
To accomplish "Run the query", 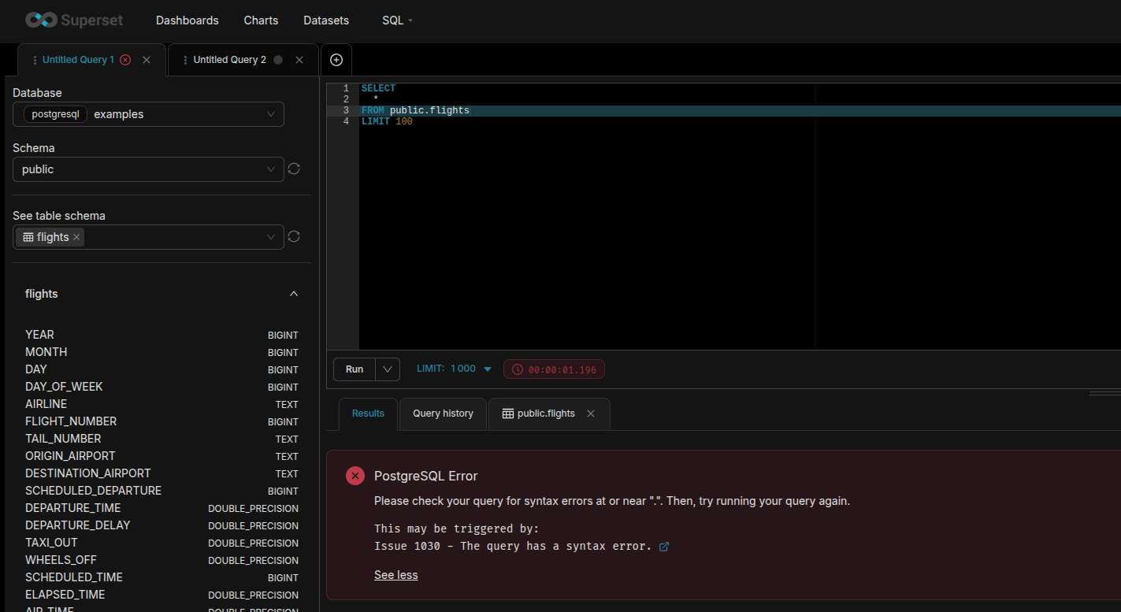I will tap(354, 369).
